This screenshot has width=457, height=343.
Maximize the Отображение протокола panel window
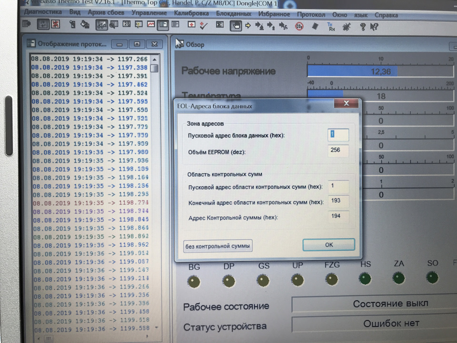coord(137,44)
